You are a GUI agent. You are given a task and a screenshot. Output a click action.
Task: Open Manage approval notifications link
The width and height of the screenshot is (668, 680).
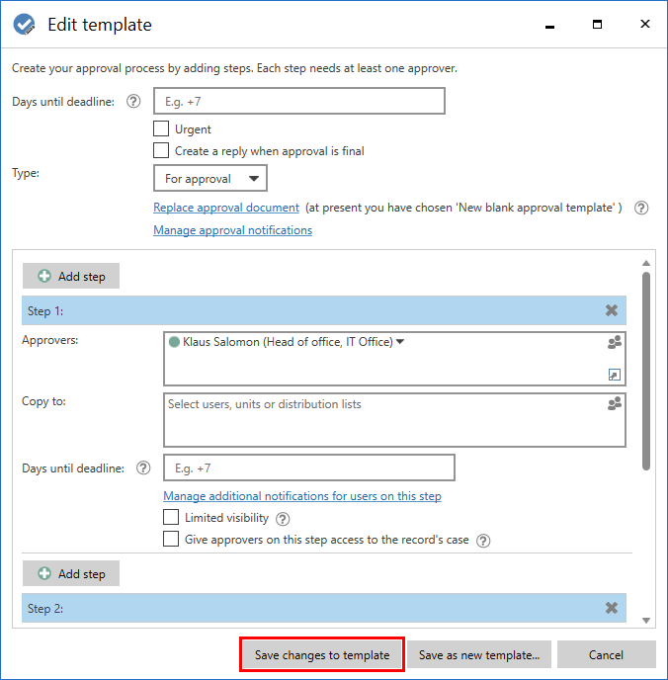pyautogui.click(x=233, y=230)
